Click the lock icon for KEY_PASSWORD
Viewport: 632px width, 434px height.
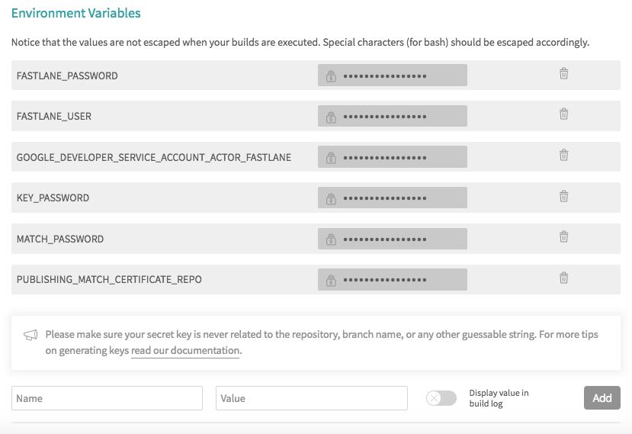point(331,198)
